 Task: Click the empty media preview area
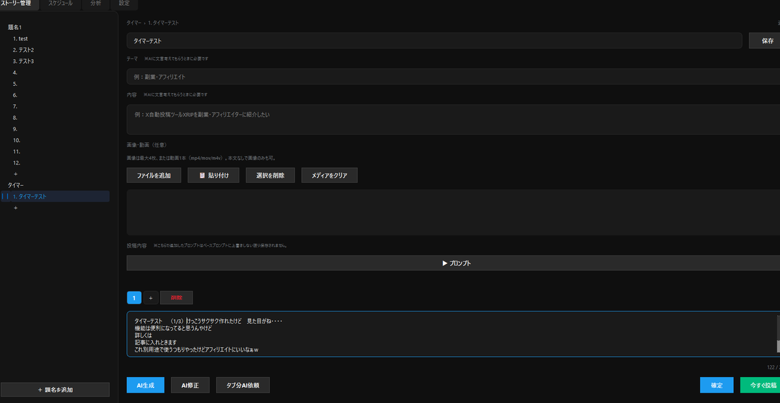[453, 212]
